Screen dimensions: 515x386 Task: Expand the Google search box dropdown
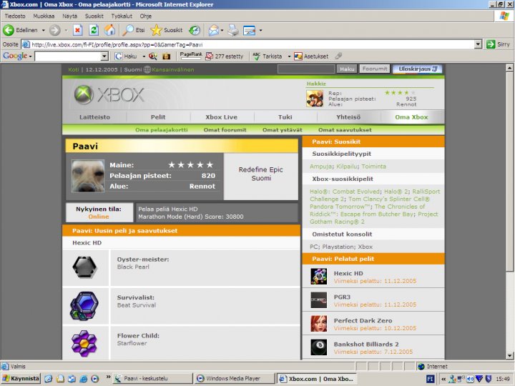(104, 56)
